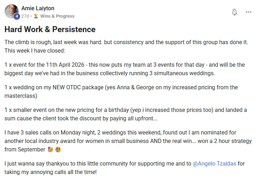Viewport: 261px width, 180px height.
Task: Open Amie Laiyton's profile via her name
Action: pos(38,8)
